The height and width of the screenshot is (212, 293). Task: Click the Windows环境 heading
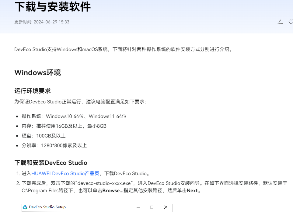37,72
